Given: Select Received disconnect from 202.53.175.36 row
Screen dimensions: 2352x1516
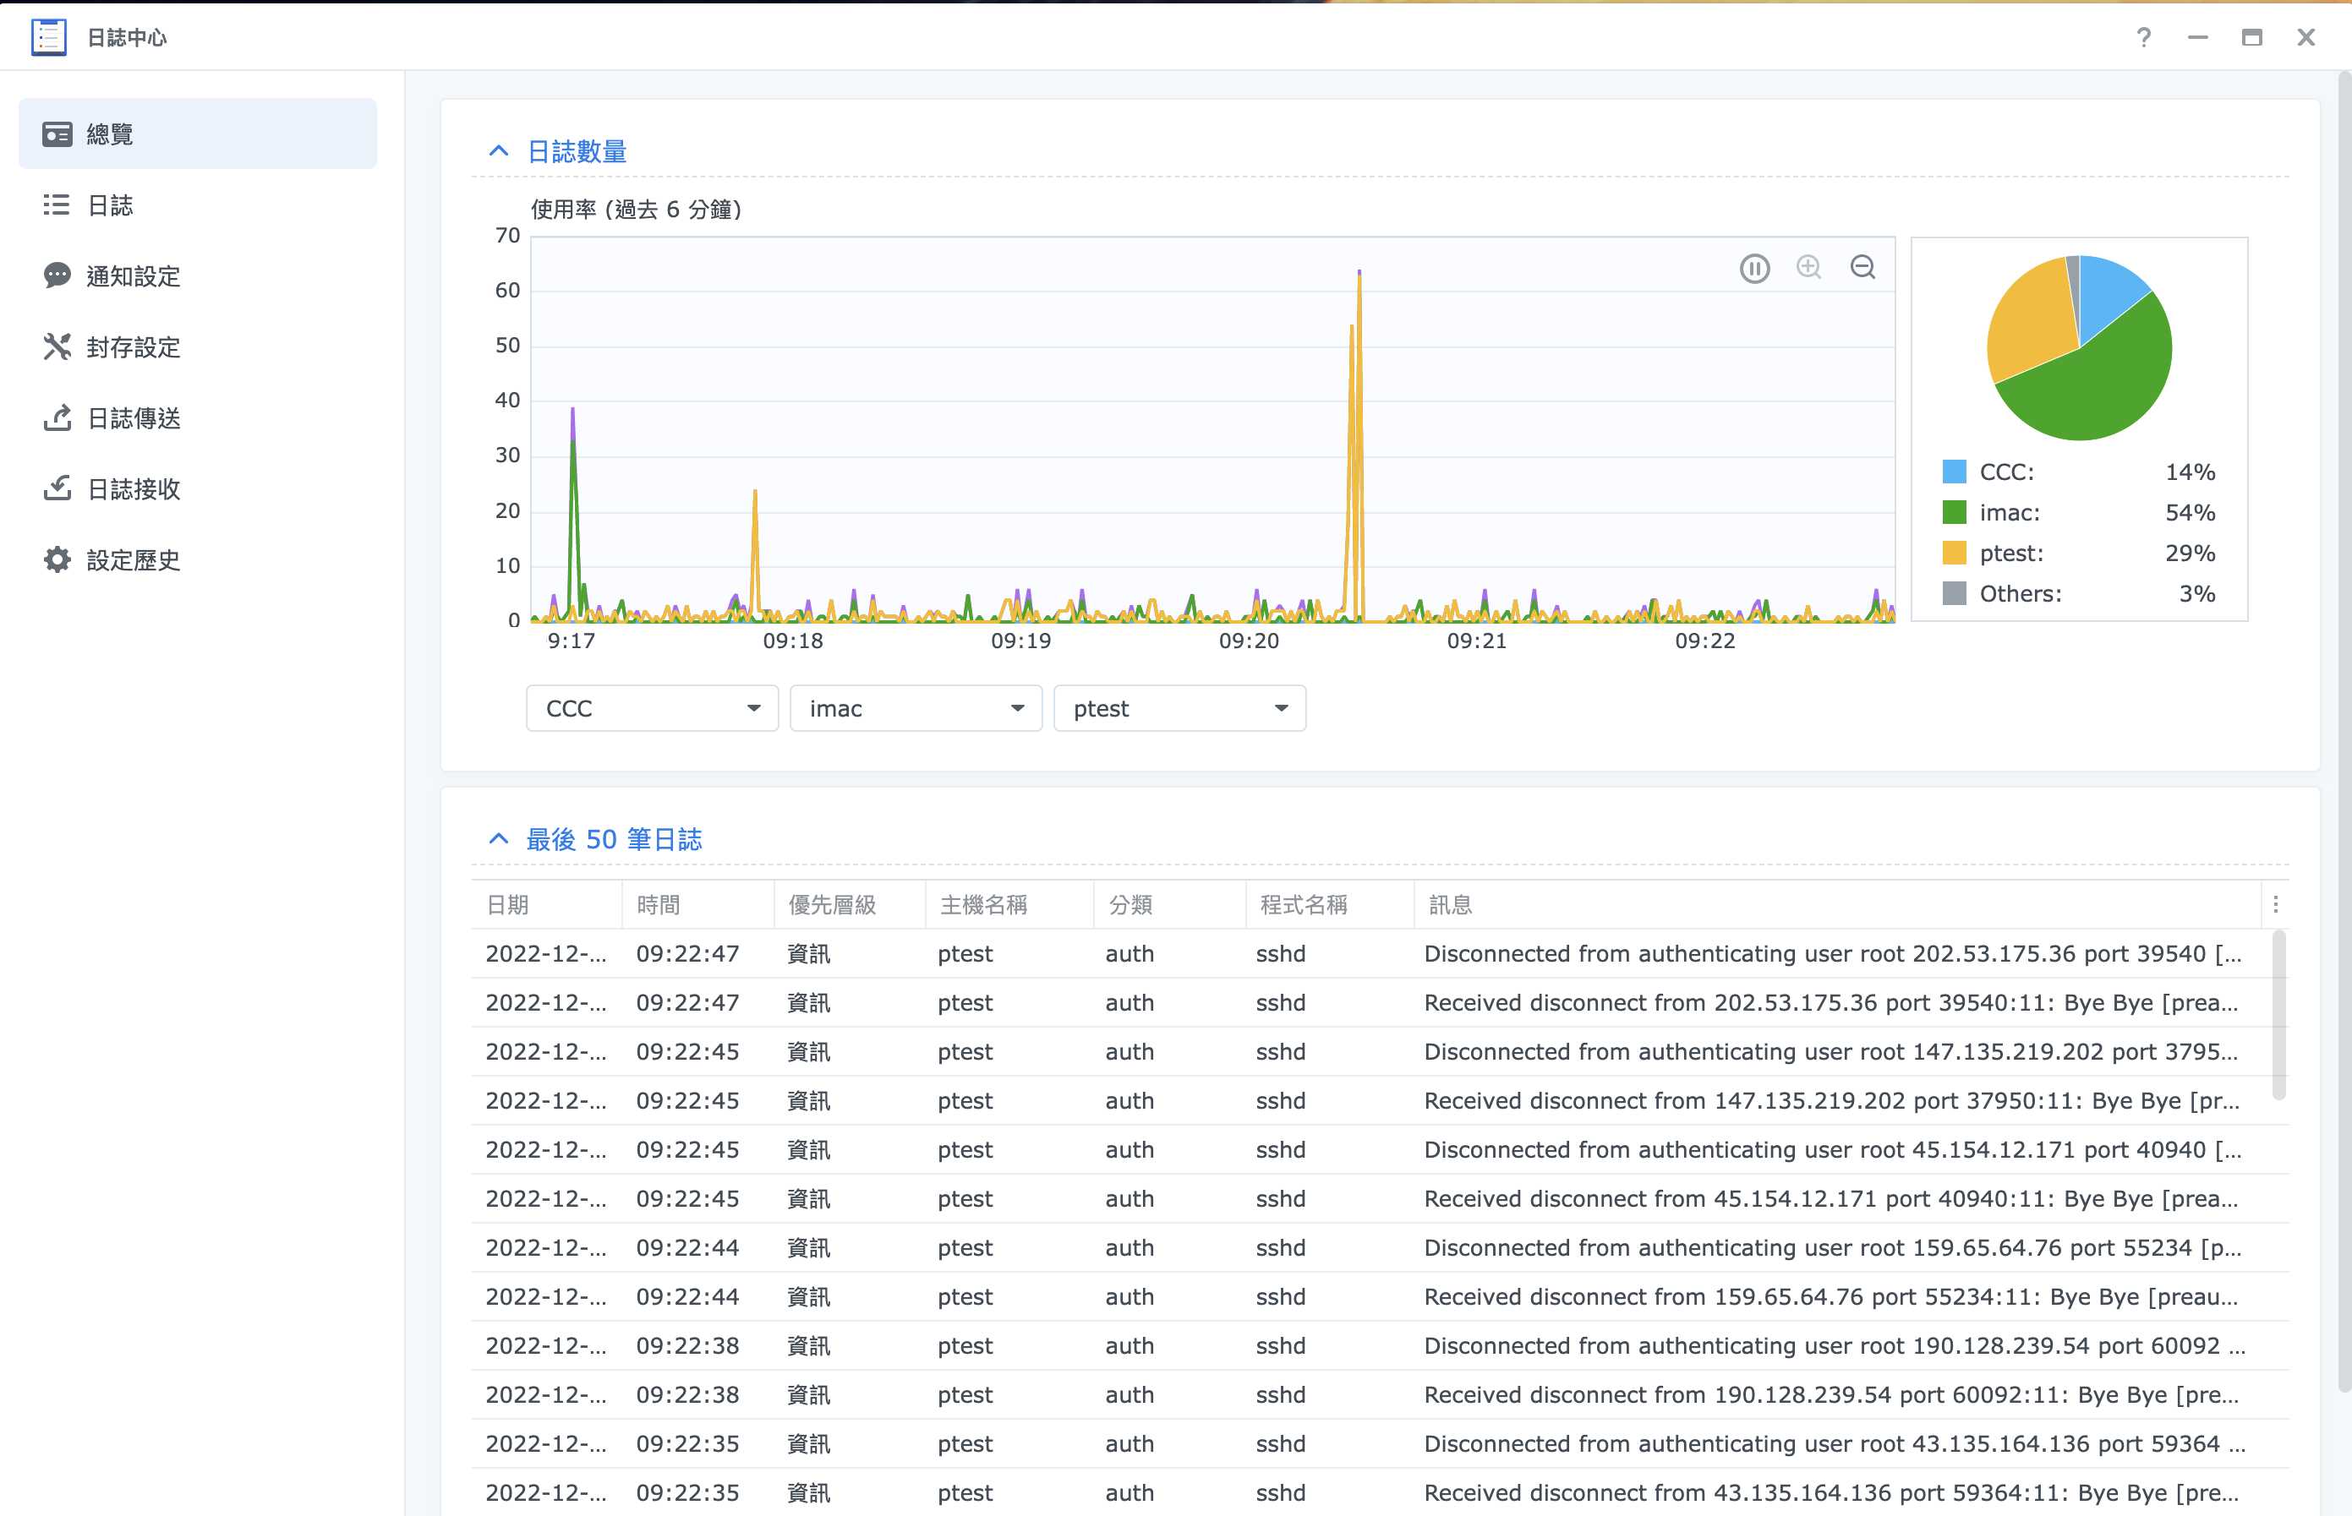Looking at the screenshot, I should click(1380, 1002).
